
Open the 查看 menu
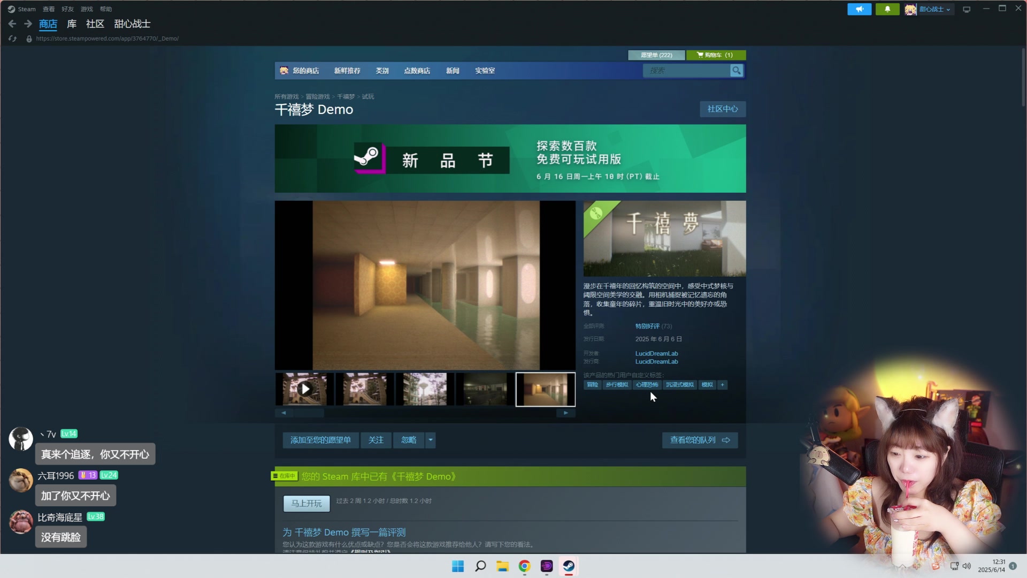point(49,9)
